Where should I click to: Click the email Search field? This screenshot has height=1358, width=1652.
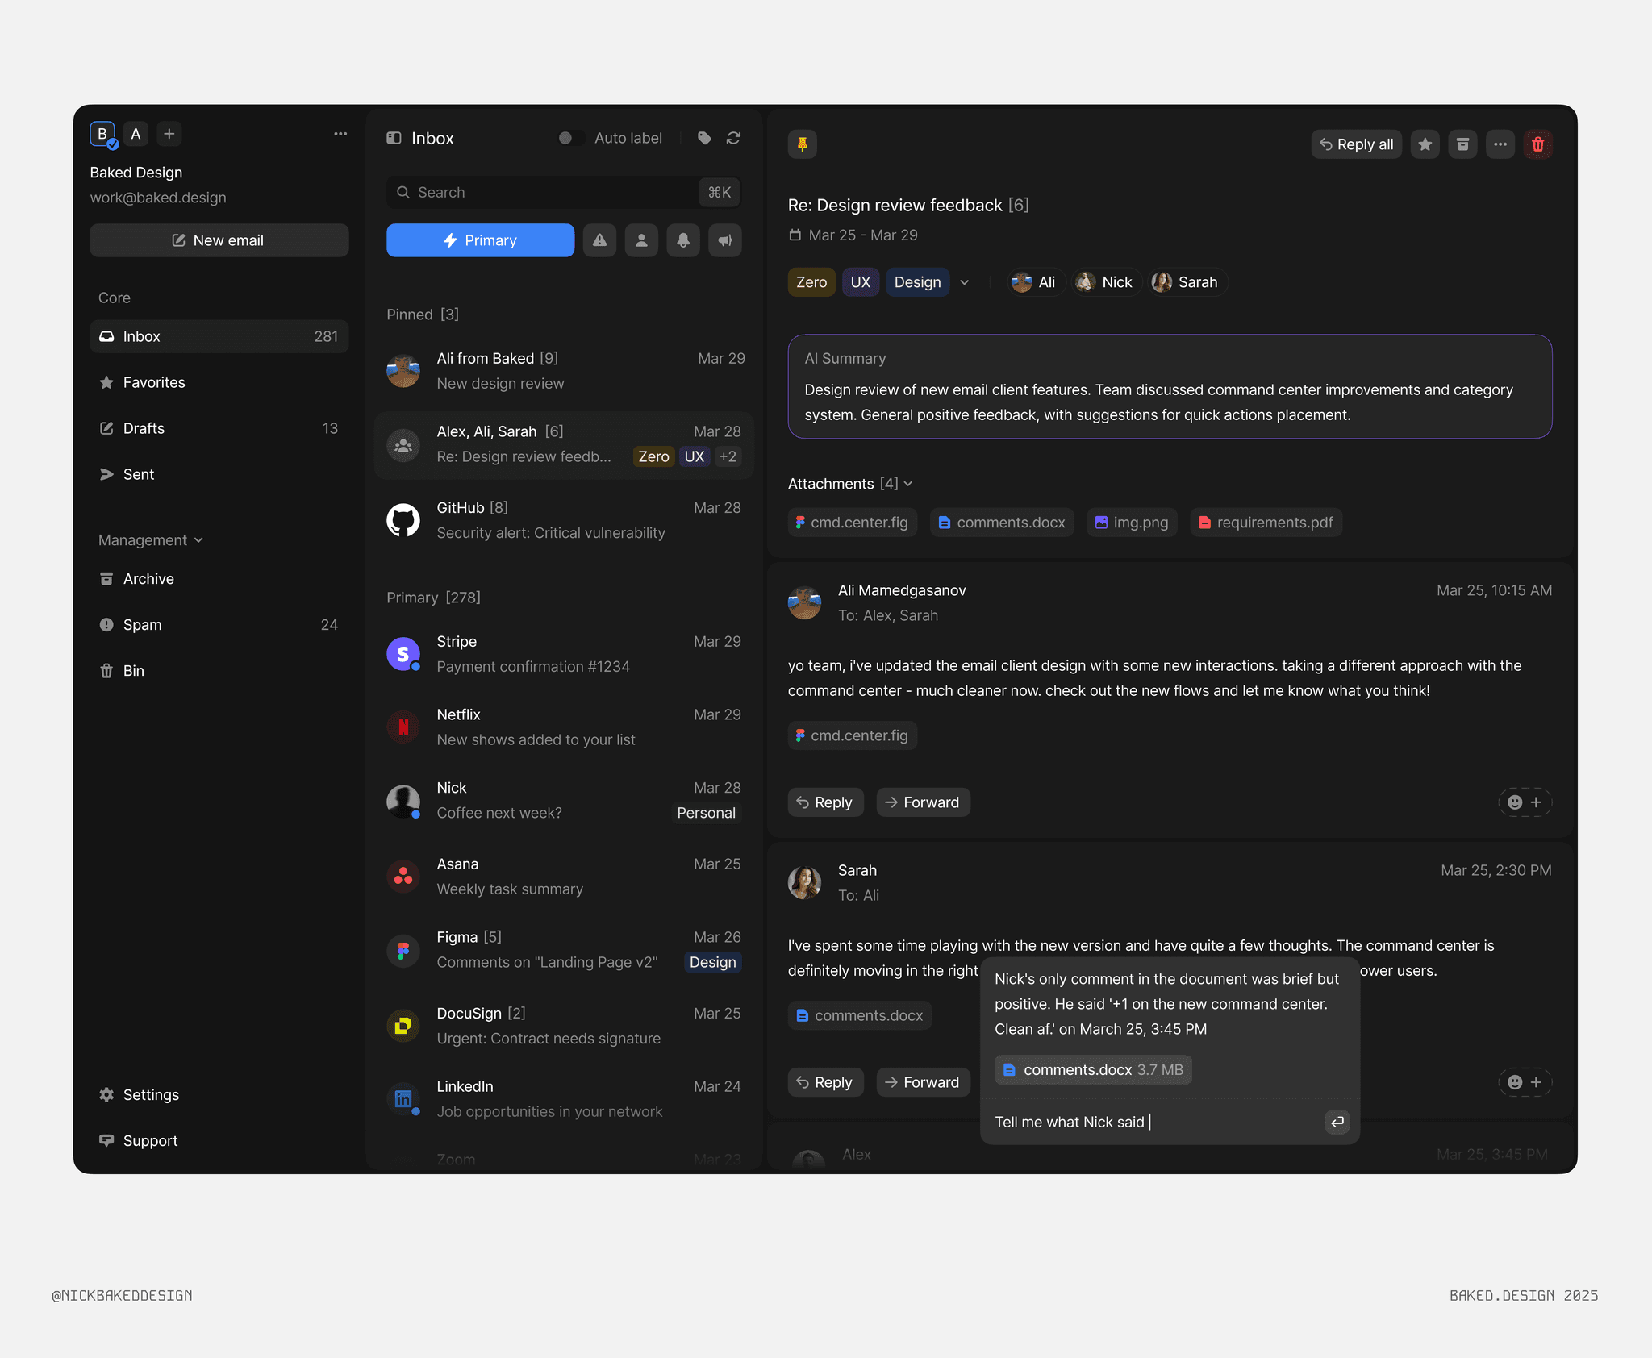549,192
